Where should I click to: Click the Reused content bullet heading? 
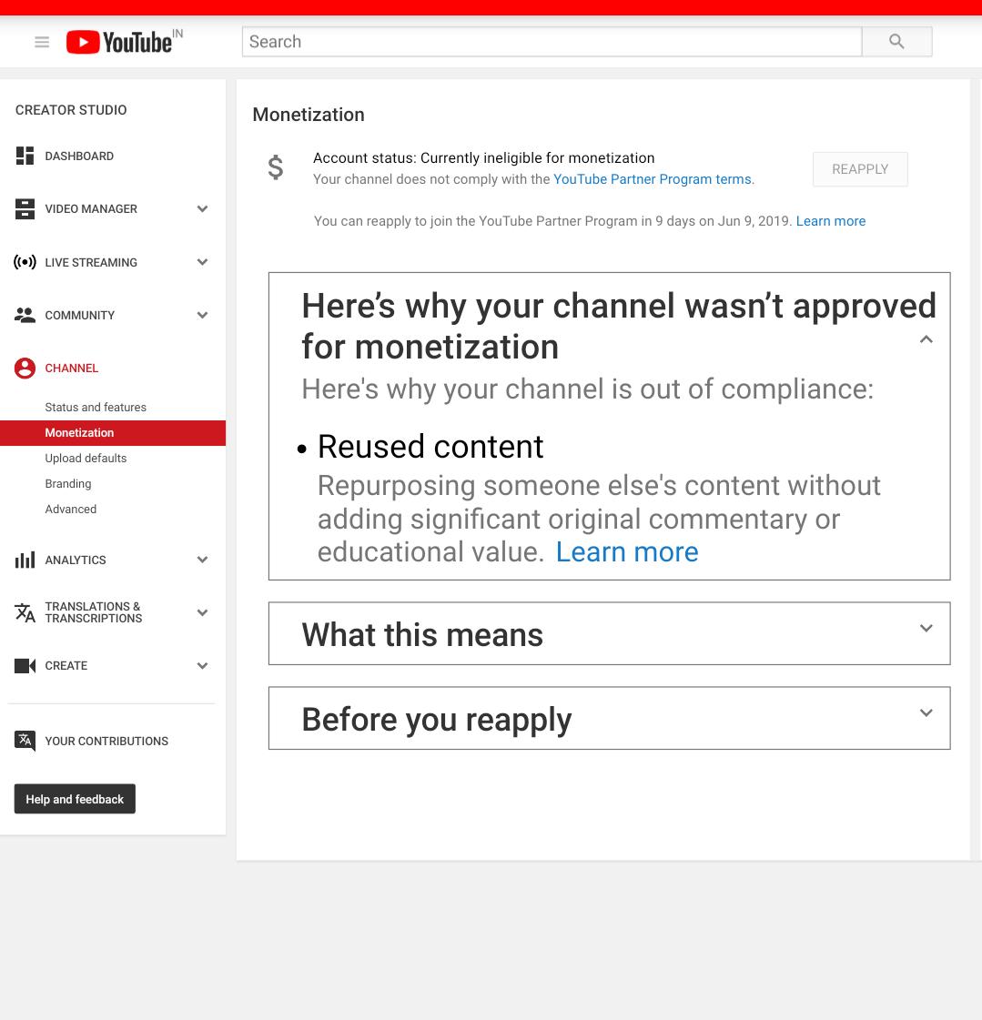[x=430, y=446]
